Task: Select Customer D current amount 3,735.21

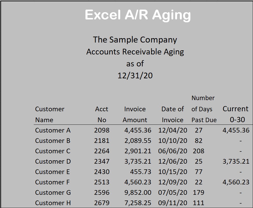Action: point(236,161)
